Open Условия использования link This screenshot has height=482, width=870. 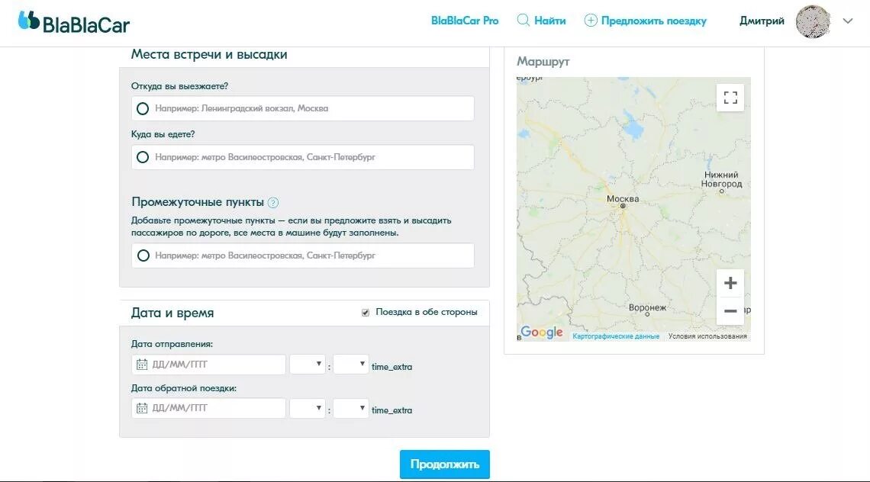(x=707, y=336)
